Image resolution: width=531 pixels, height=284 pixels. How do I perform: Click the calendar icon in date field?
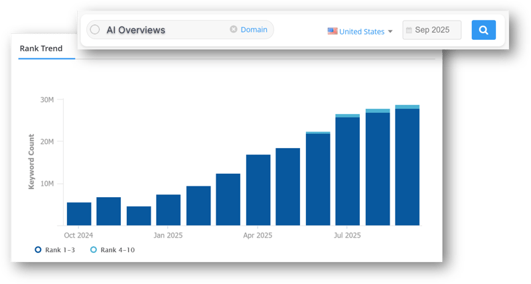point(409,31)
